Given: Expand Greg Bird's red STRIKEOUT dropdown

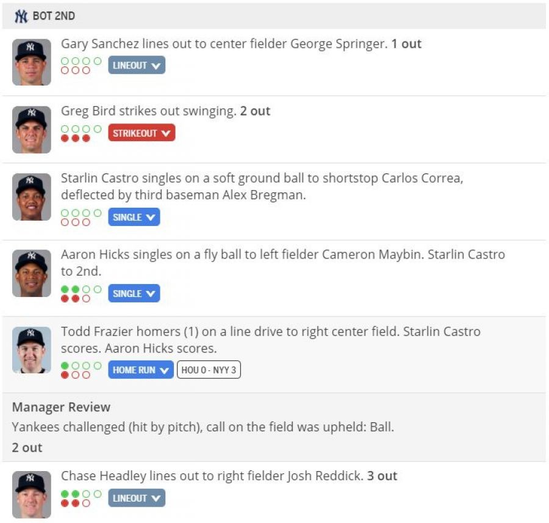Looking at the screenshot, I should [x=142, y=133].
